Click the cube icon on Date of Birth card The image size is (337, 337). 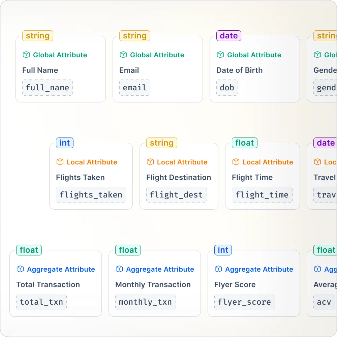coord(220,55)
